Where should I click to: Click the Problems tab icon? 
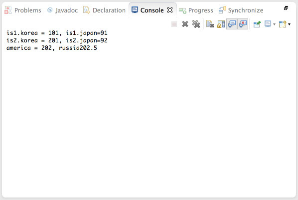tap(8, 10)
